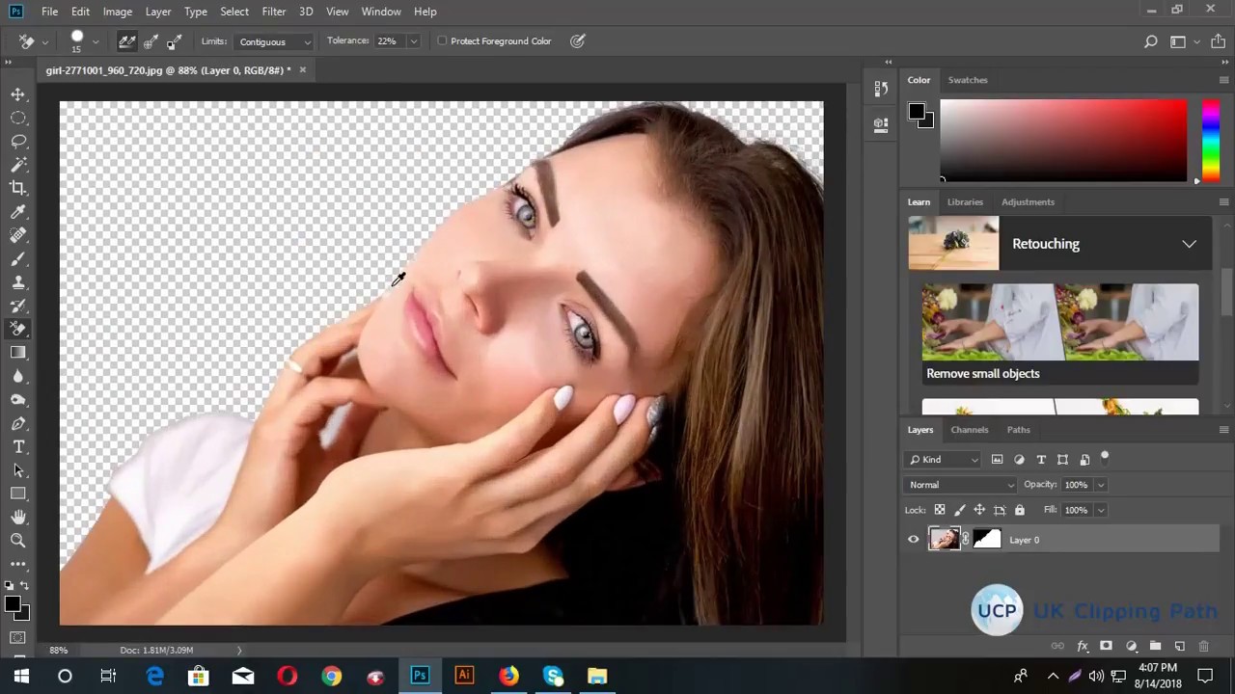Open the Filter menu
The image size is (1235, 694).
pos(273,12)
